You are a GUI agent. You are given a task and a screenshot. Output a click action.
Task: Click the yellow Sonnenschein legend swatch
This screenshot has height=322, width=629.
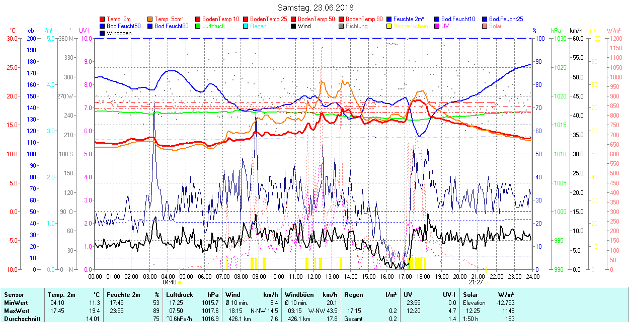(x=389, y=26)
